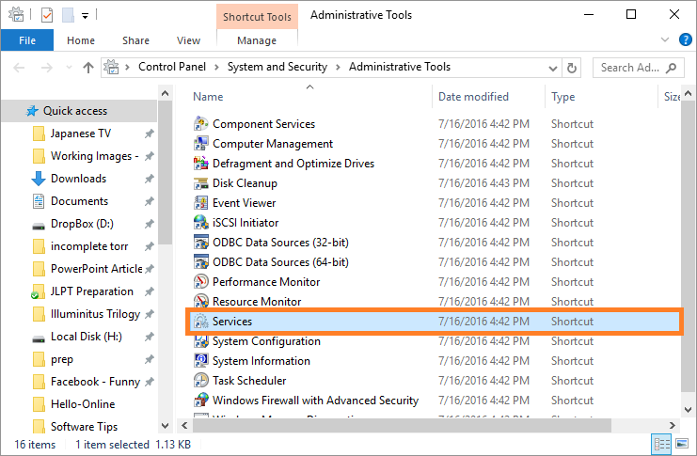Click the Administrative Tools breadcrumb
This screenshot has width=697, height=456.
[399, 67]
